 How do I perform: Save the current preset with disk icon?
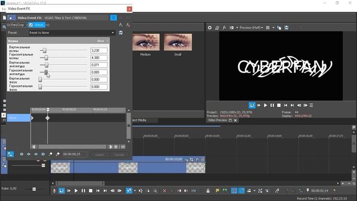click(120, 32)
